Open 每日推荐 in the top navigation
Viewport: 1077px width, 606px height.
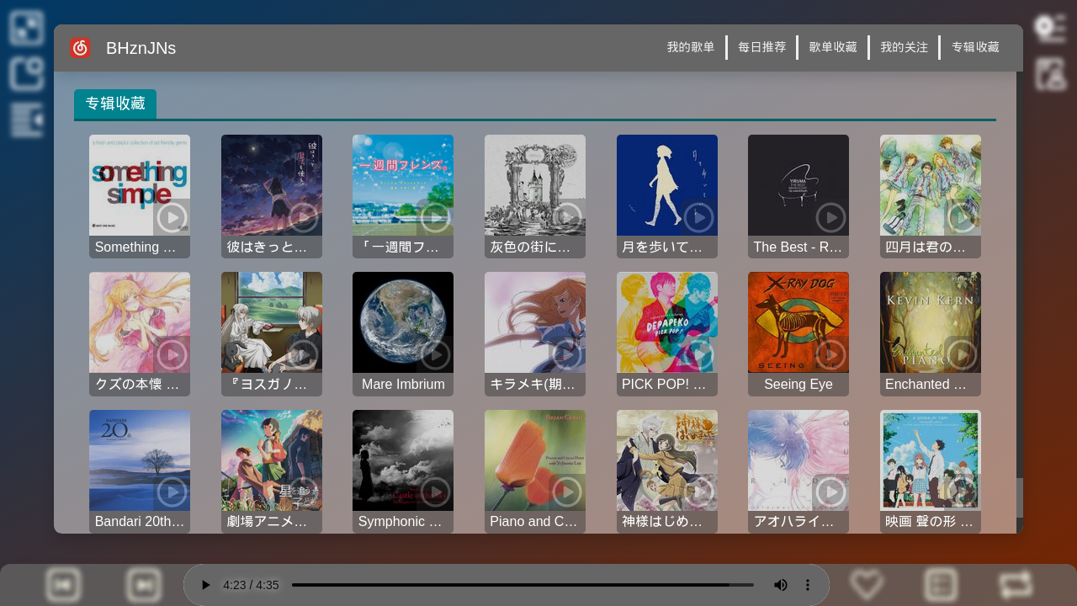(x=762, y=47)
